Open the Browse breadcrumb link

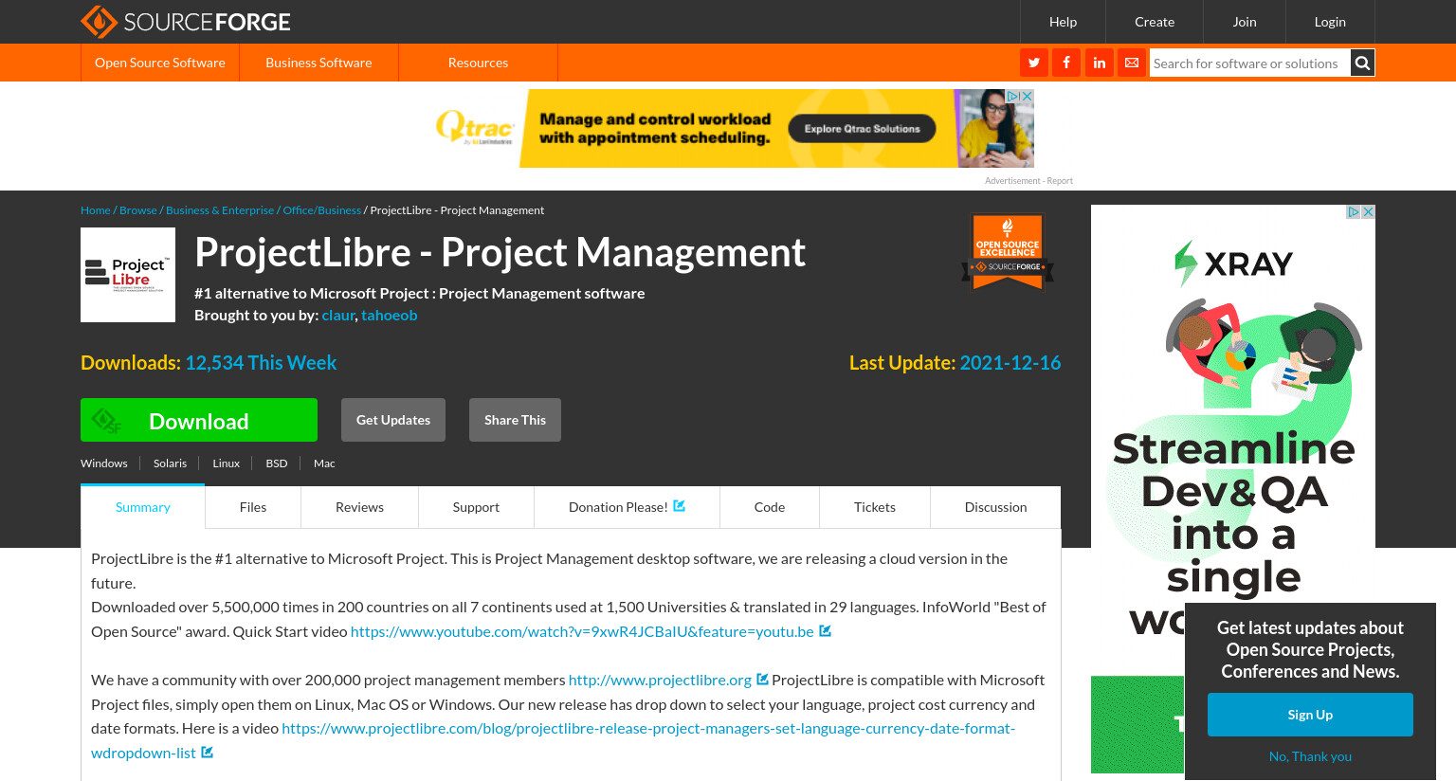pyautogui.click(x=138, y=210)
